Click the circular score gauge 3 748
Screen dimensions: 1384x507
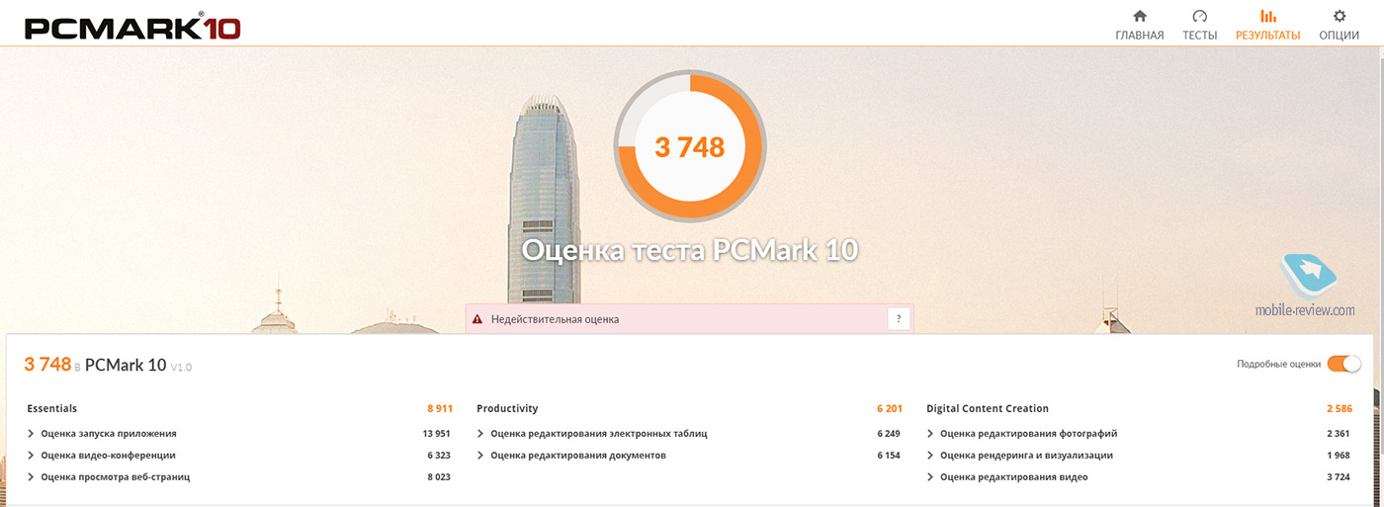point(690,147)
